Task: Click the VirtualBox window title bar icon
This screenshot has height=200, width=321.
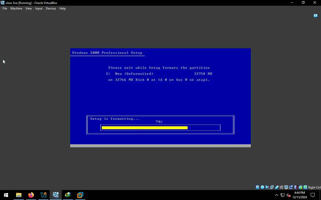Action: [3, 3]
